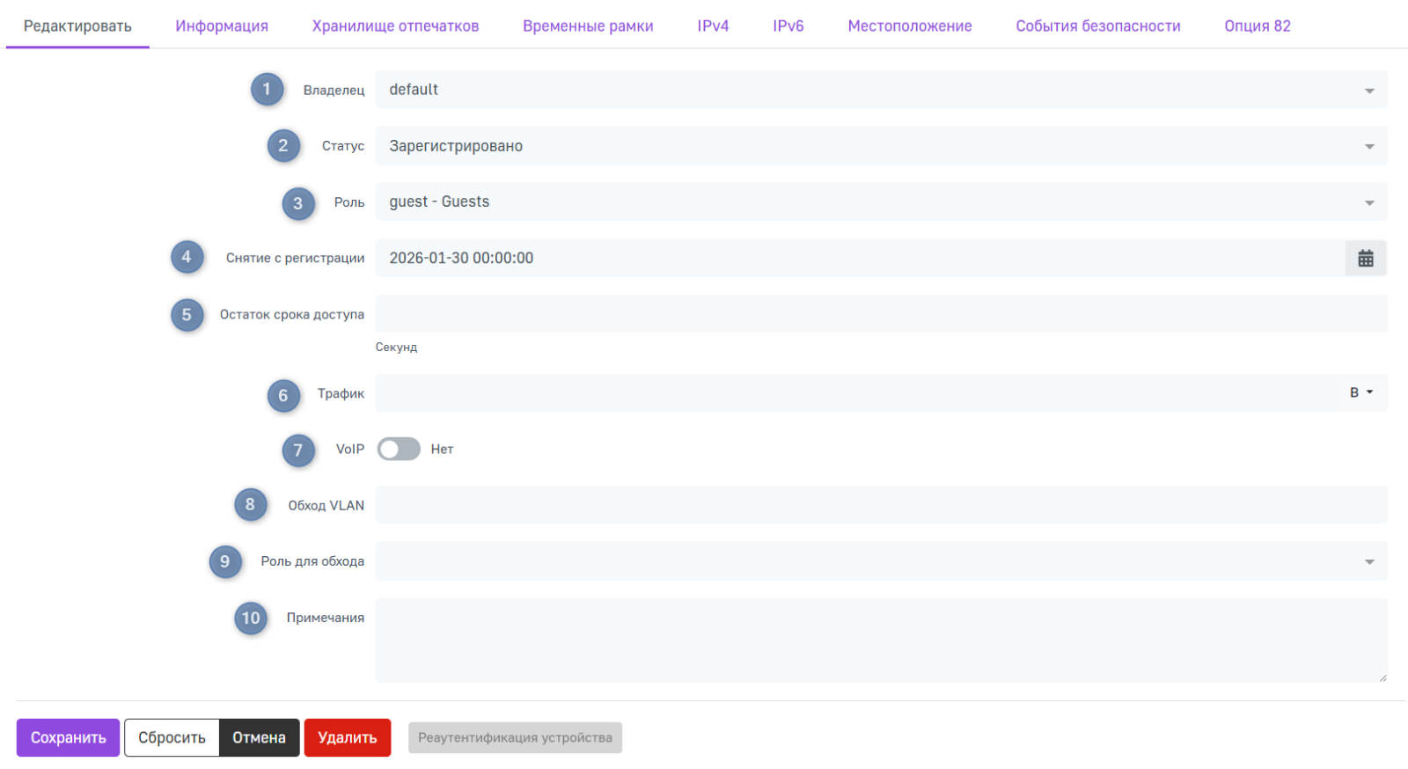Click the numbered badge 10 beside Примечания
This screenshot has width=1408, height=769.
[x=251, y=619]
